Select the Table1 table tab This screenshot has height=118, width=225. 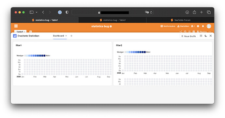click(20, 32)
